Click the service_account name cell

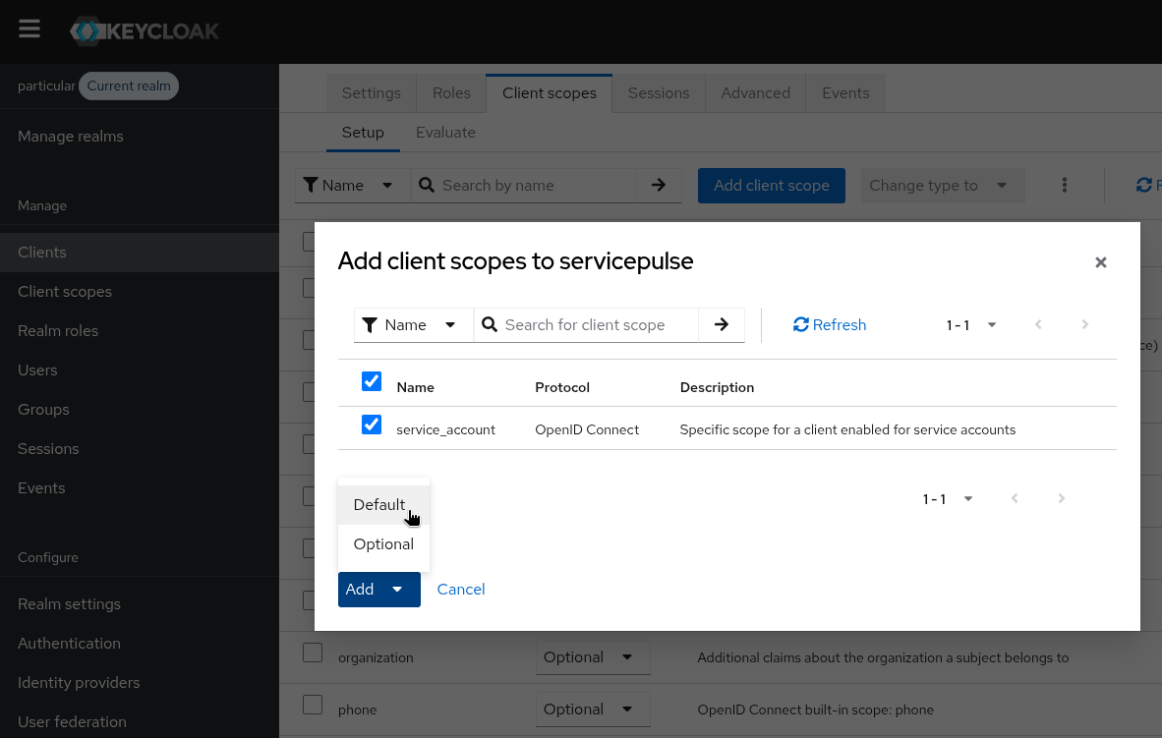pos(445,429)
